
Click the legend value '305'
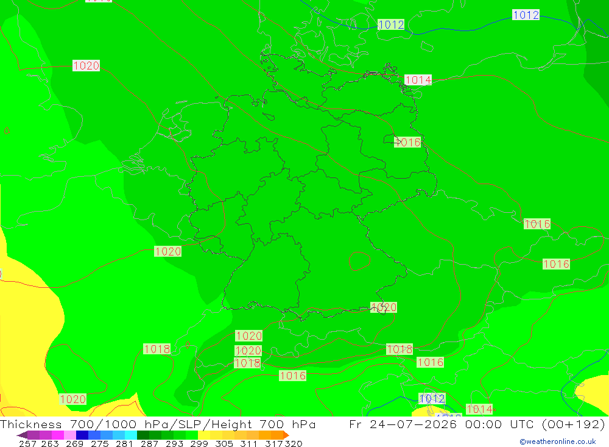(x=224, y=443)
